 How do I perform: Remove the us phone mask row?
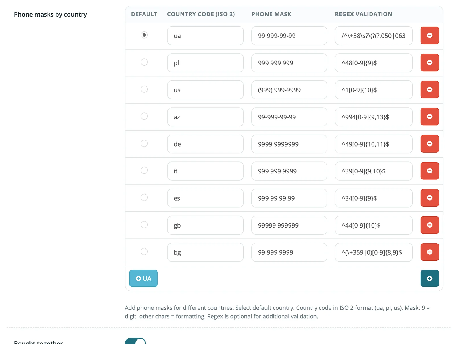pyautogui.click(x=429, y=90)
